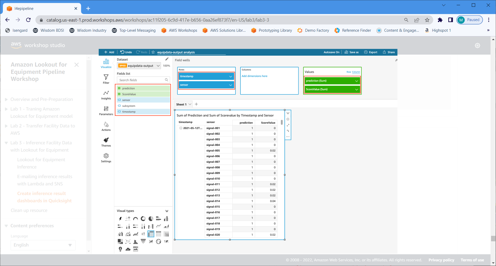The width and height of the screenshot is (496, 266).
Task: Select the scatter plot visual type
Action: [x=128, y=242]
